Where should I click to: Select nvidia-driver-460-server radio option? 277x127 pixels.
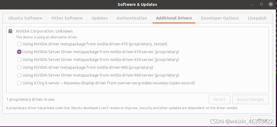pos(19,75)
